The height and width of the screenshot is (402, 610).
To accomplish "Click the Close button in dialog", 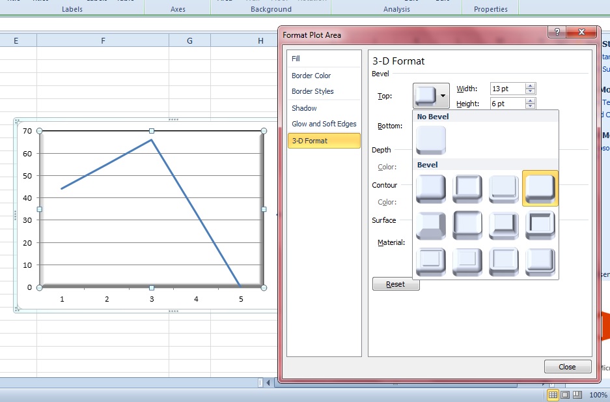I will click(567, 367).
